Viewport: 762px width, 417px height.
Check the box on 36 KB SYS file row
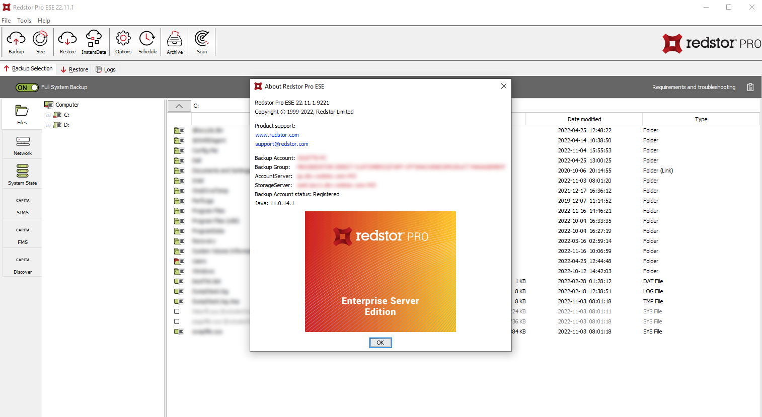[x=177, y=321]
